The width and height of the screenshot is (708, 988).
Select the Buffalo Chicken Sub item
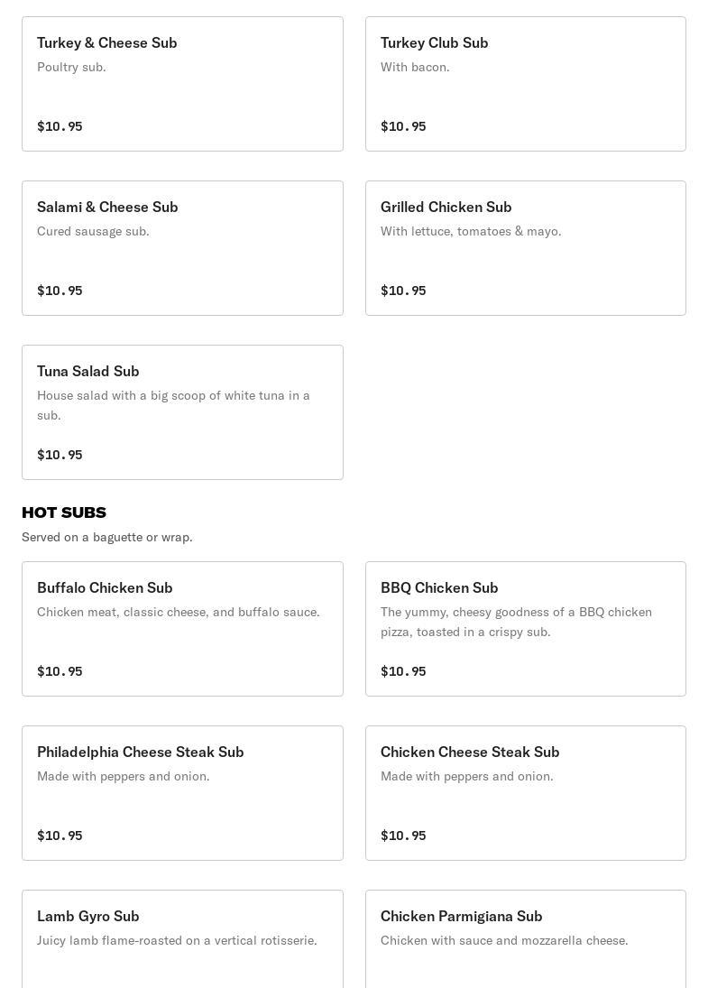pos(182,629)
